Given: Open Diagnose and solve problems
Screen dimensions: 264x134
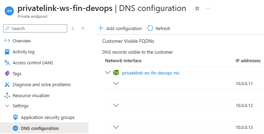Looking at the screenshot, I should pyautogui.click(x=41, y=85).
